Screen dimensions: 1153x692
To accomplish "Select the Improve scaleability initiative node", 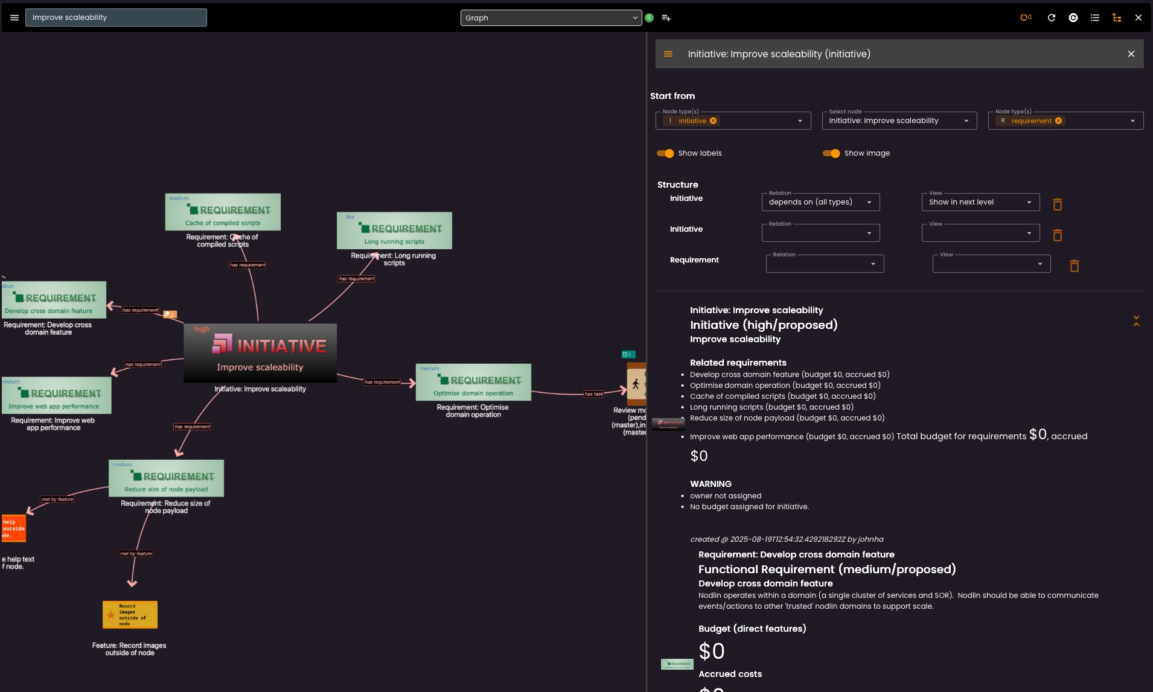I will tap(260, 353).
